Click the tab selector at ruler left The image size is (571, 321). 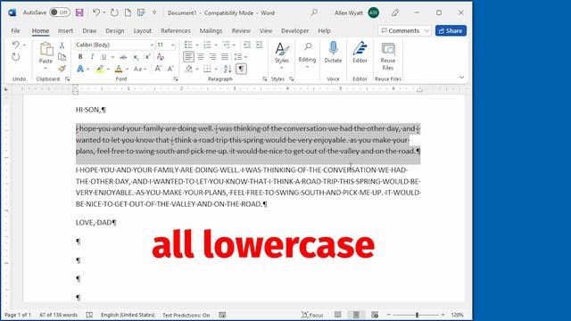tap(6, 89)
